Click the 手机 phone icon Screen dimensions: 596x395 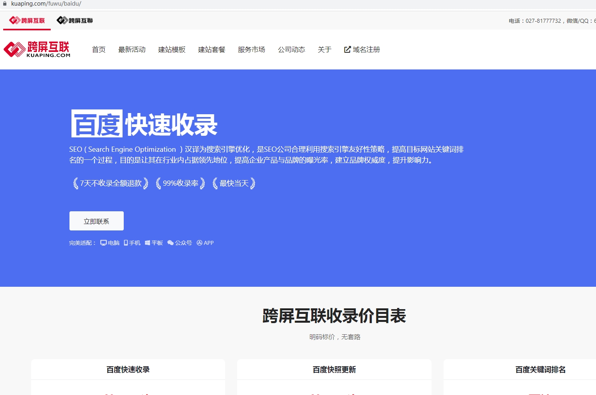coord(126,243)
